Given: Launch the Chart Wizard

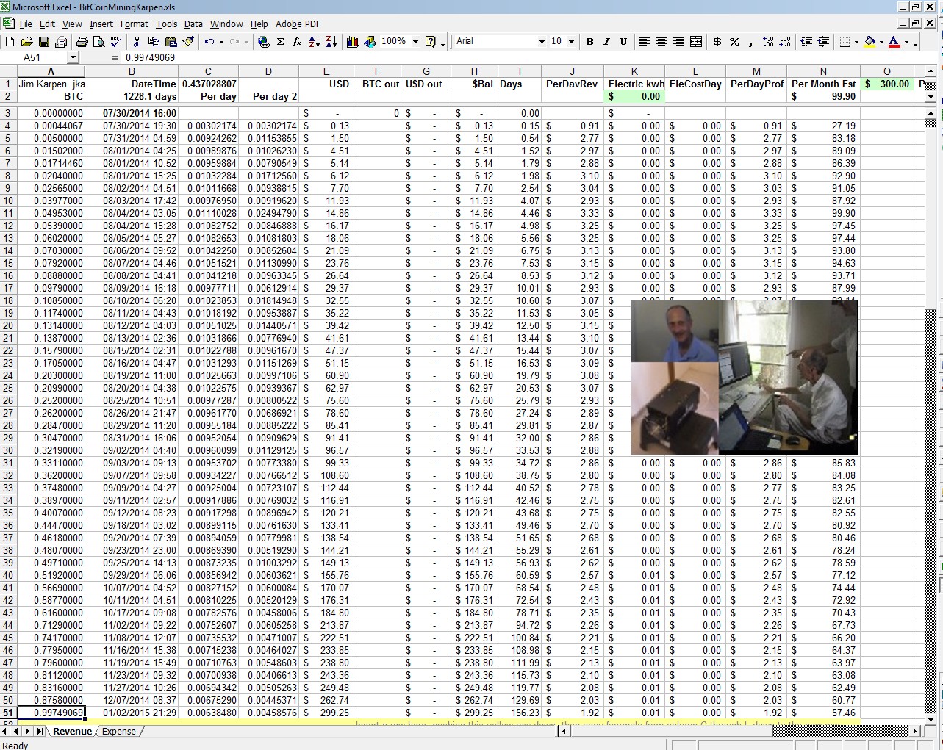Looking at the screenshot, I should coord(353,42).
